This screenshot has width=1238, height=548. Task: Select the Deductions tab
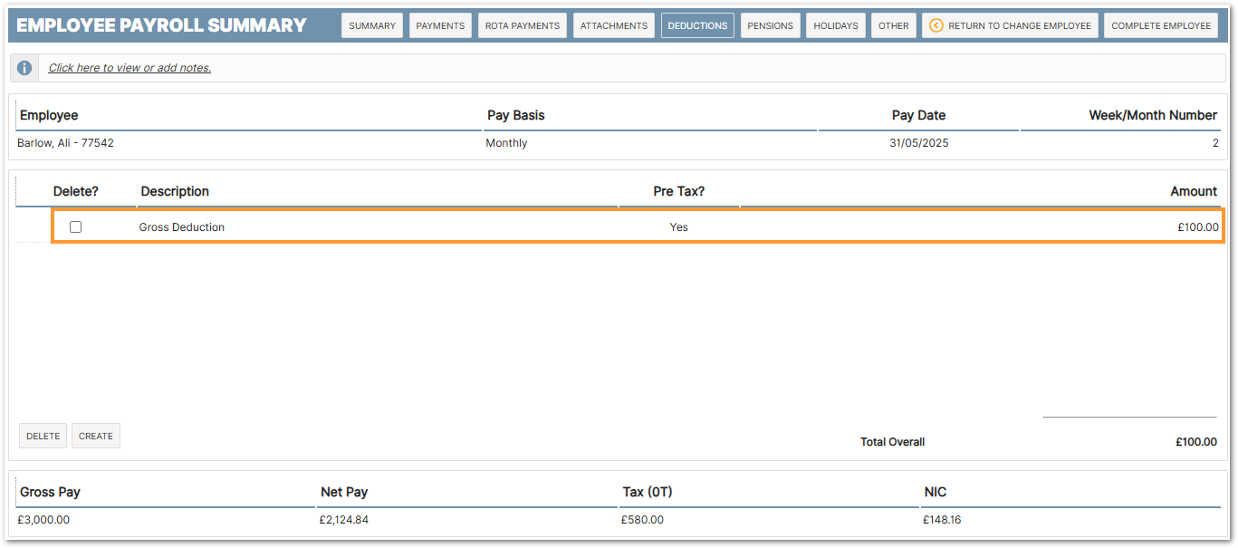coord(697,25)
